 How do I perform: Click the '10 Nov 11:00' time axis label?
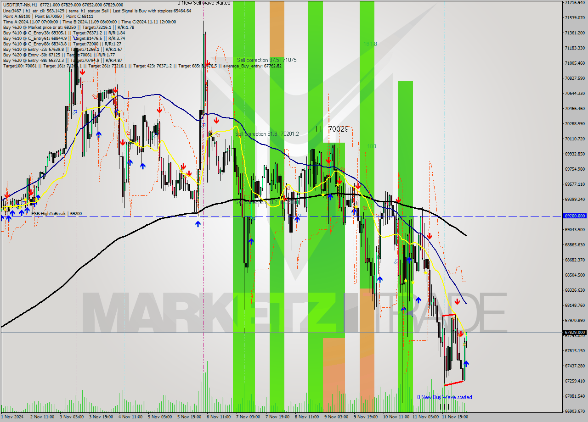coord(396,417)
